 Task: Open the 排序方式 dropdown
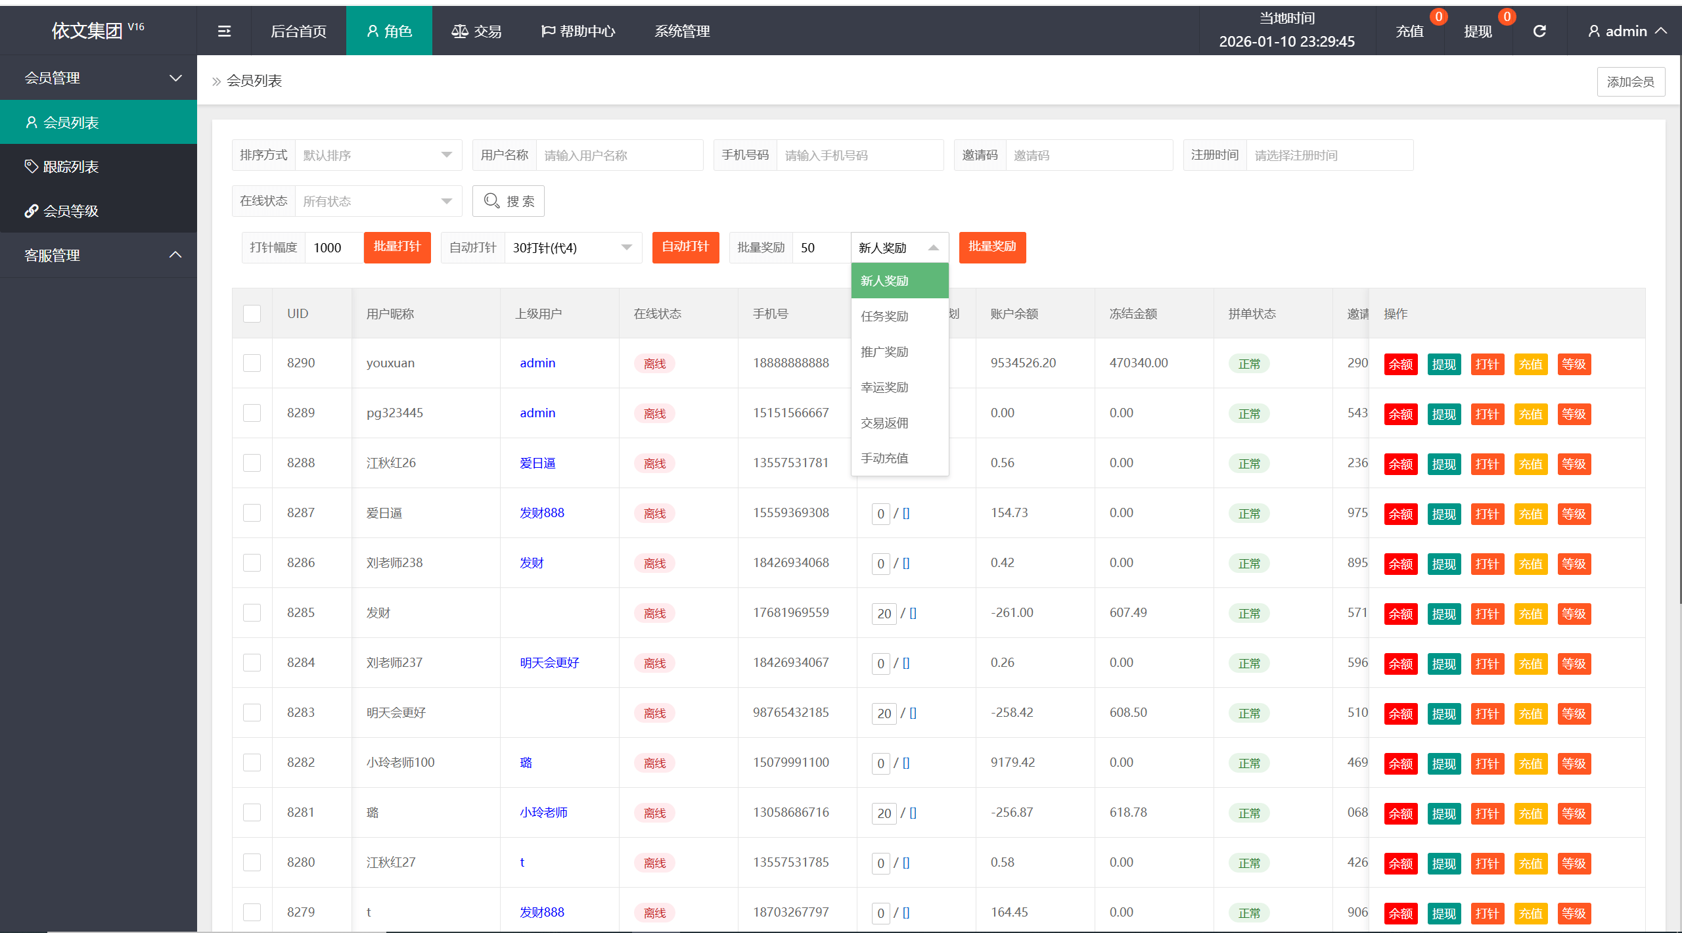(x=378, y=155)
